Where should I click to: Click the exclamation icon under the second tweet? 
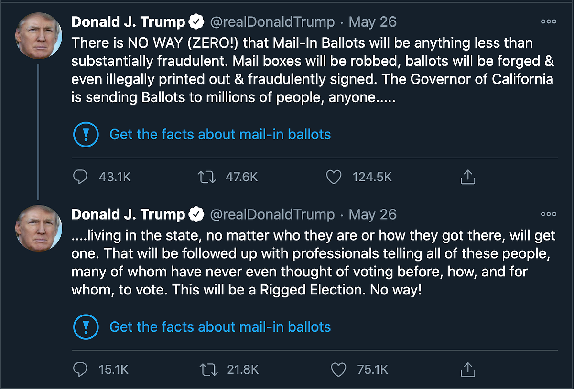(86, 327)
